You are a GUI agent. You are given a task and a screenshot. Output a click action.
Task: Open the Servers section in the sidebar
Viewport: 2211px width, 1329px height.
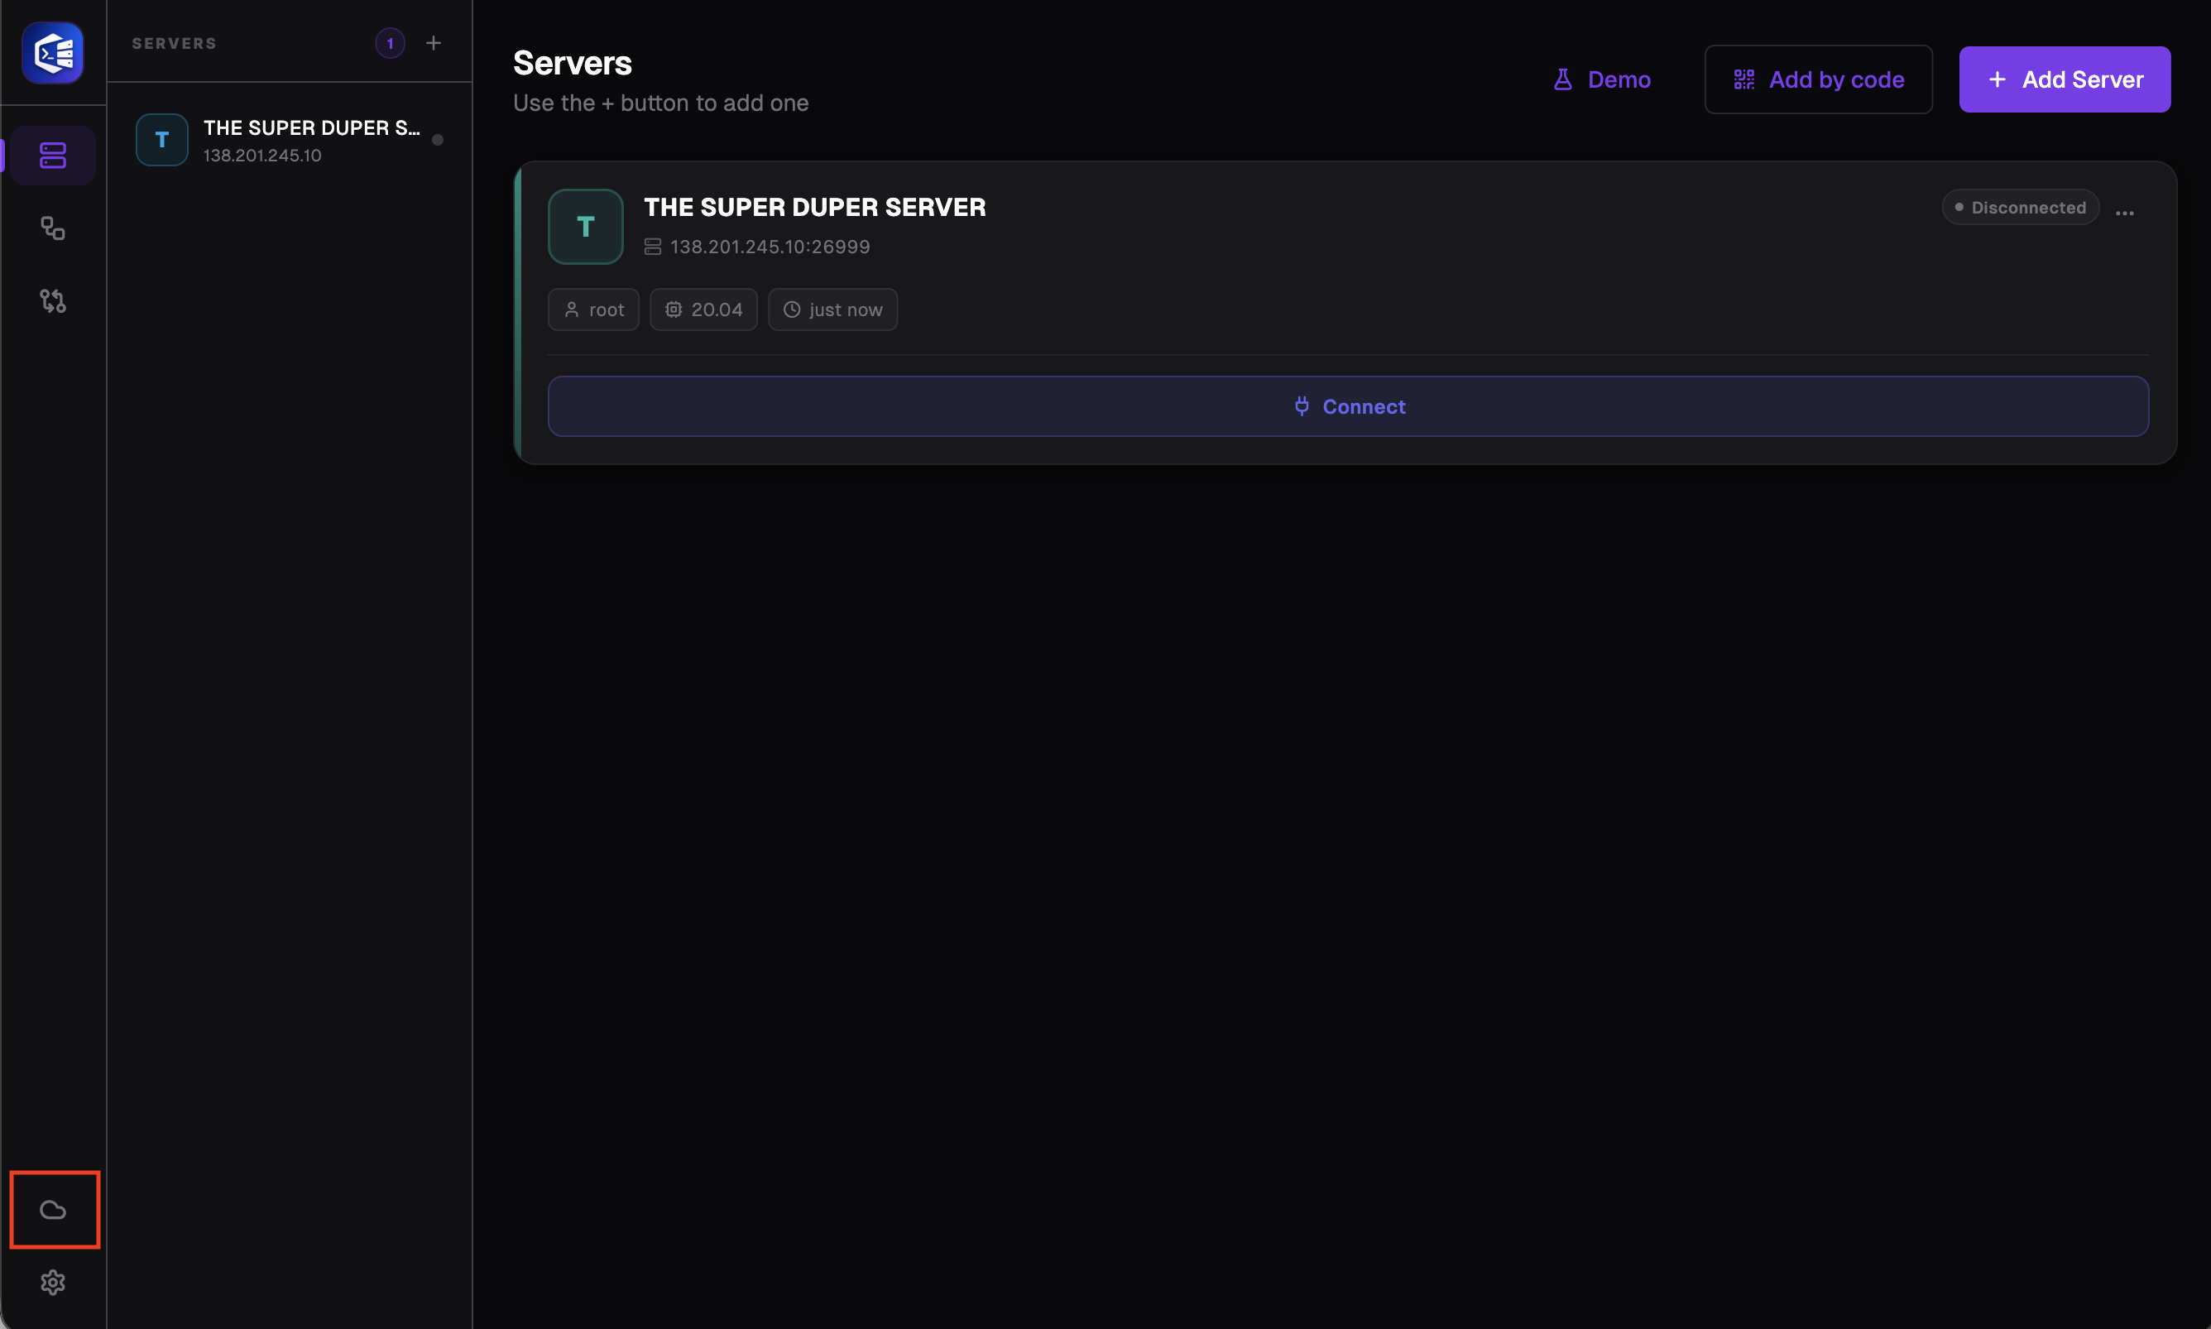[53, 155]
